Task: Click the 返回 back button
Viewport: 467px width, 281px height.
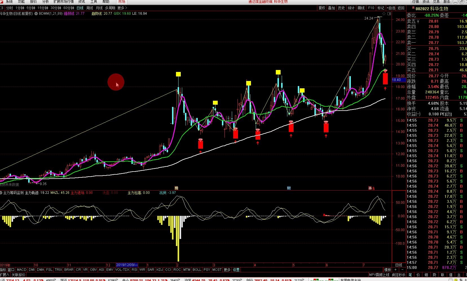Action: pos(401,8)
